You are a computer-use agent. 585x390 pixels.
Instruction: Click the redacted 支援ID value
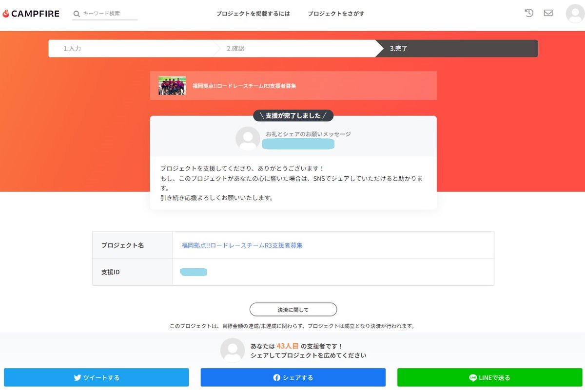click(194, 272)
